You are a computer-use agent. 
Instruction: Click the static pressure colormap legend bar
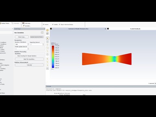tap(53, 57)
